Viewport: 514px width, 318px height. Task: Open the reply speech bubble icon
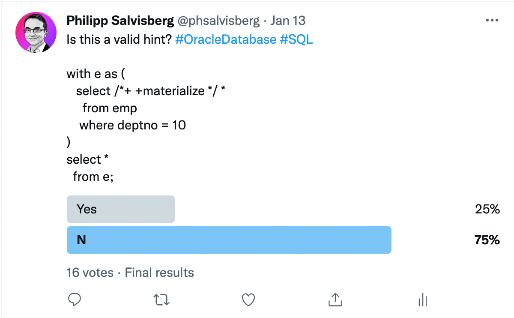(x=75, y=300)
